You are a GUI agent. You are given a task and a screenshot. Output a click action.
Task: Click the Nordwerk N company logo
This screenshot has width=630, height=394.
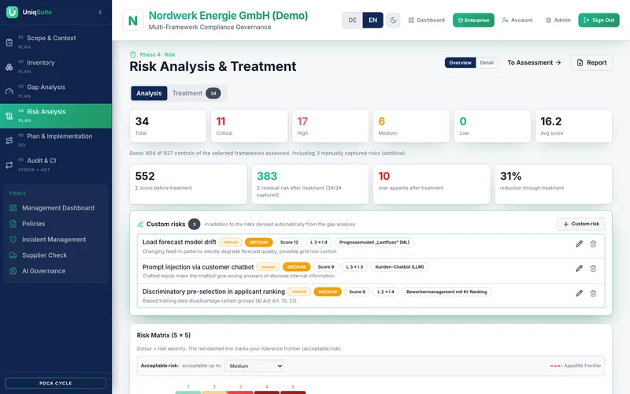(x=132, y=20)
